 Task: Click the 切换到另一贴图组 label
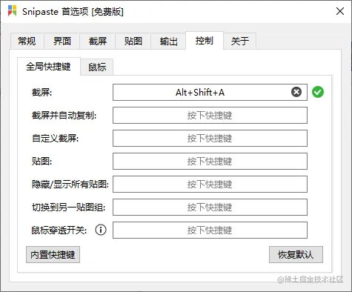coord(68,208)
